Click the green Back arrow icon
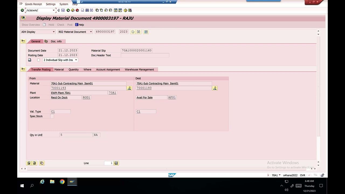Screen dimensions: 345x194 coord(68,10)
